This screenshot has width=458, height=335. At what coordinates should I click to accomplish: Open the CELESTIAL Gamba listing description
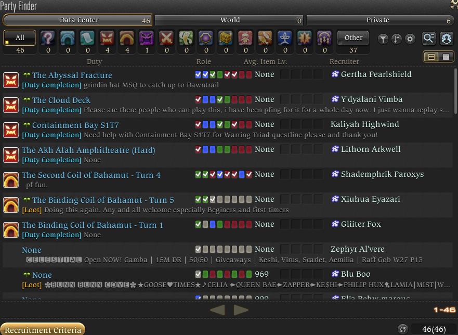224,260
